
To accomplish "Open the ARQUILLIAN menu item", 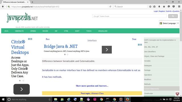I will click(x=103, y=31).
